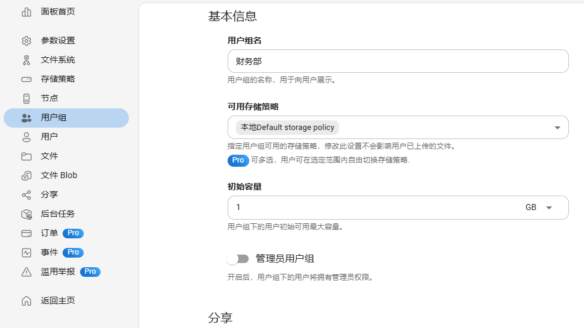Expand the 可用存储策略 dropdown arrow
The width and height of the screenshot is (584, 328).
557,128
